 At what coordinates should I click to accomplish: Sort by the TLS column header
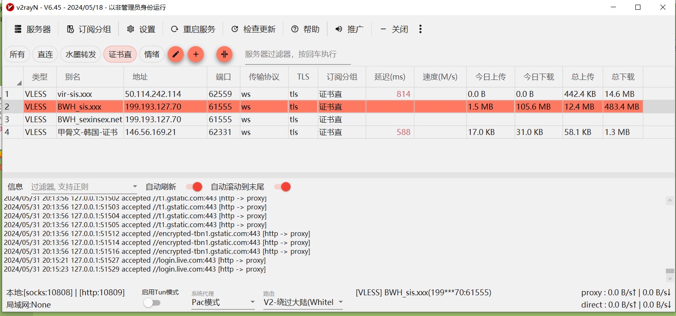[303, 77]
